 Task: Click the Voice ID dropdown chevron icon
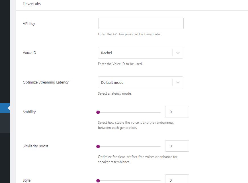tap(178, 53)
